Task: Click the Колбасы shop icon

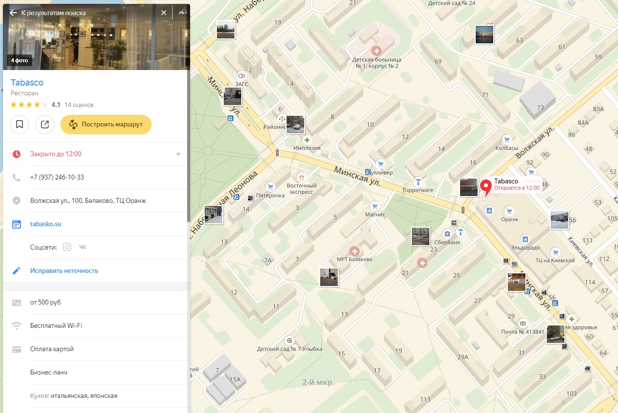Action: click(506, 139)
